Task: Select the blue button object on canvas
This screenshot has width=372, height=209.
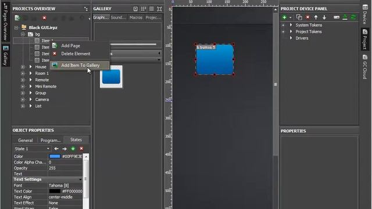Action: (x=214, y=59)
